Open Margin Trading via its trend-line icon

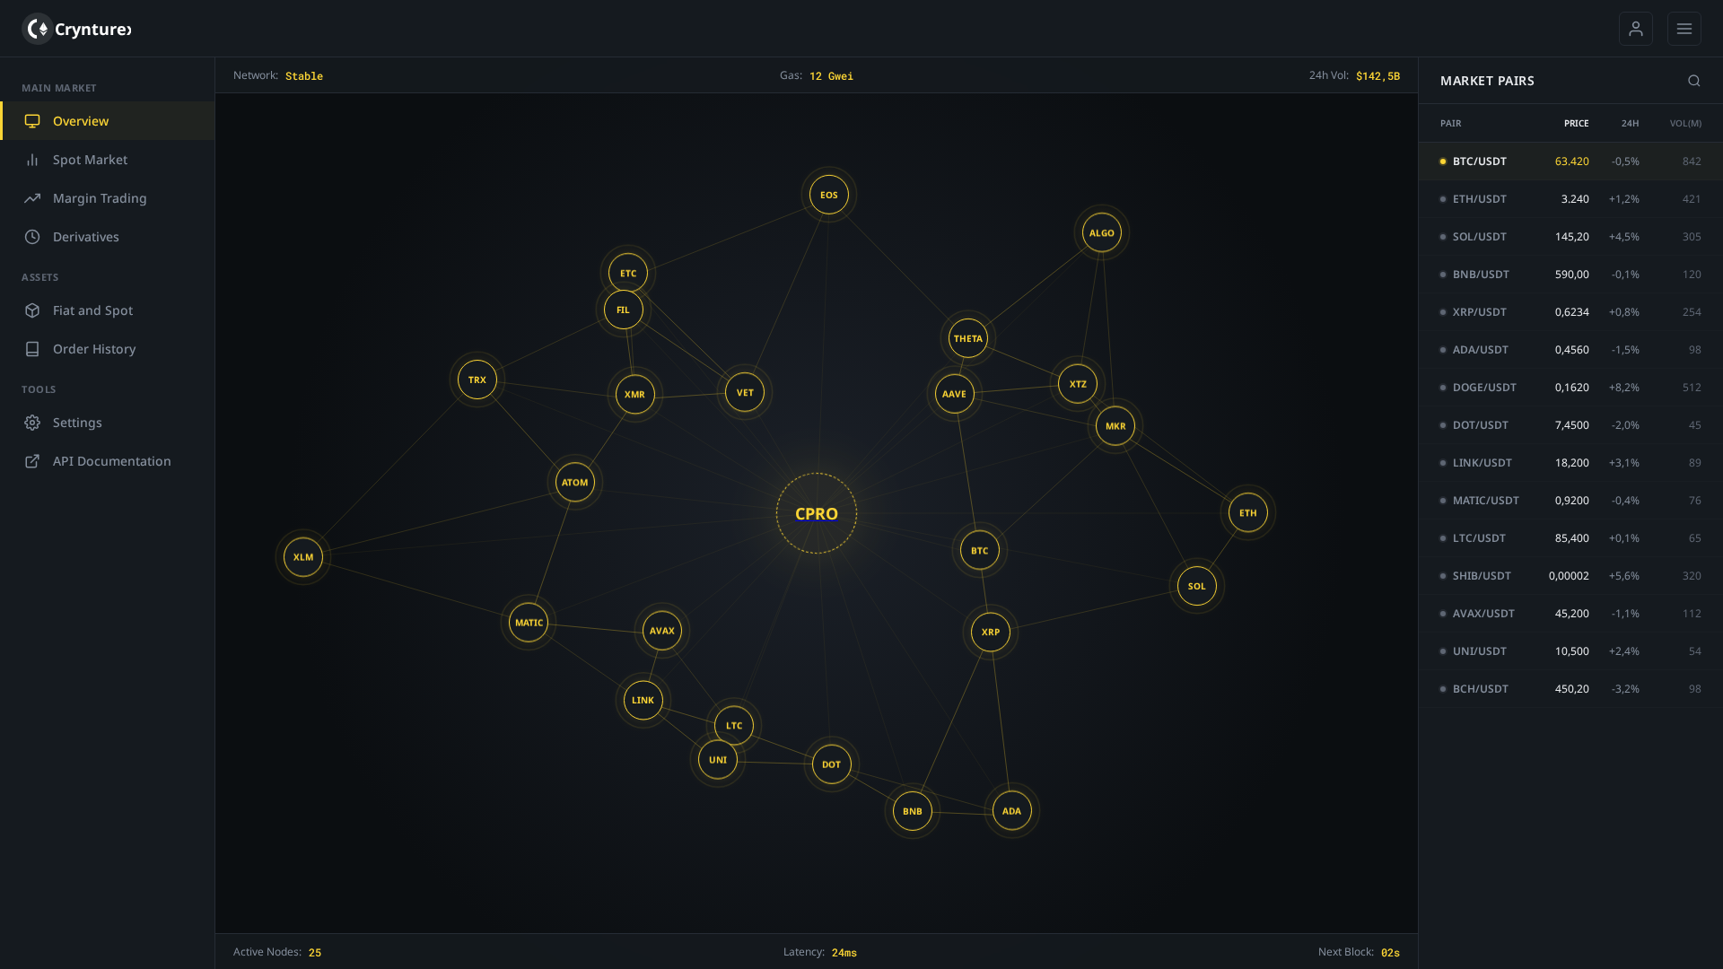(x=32, y=198)
